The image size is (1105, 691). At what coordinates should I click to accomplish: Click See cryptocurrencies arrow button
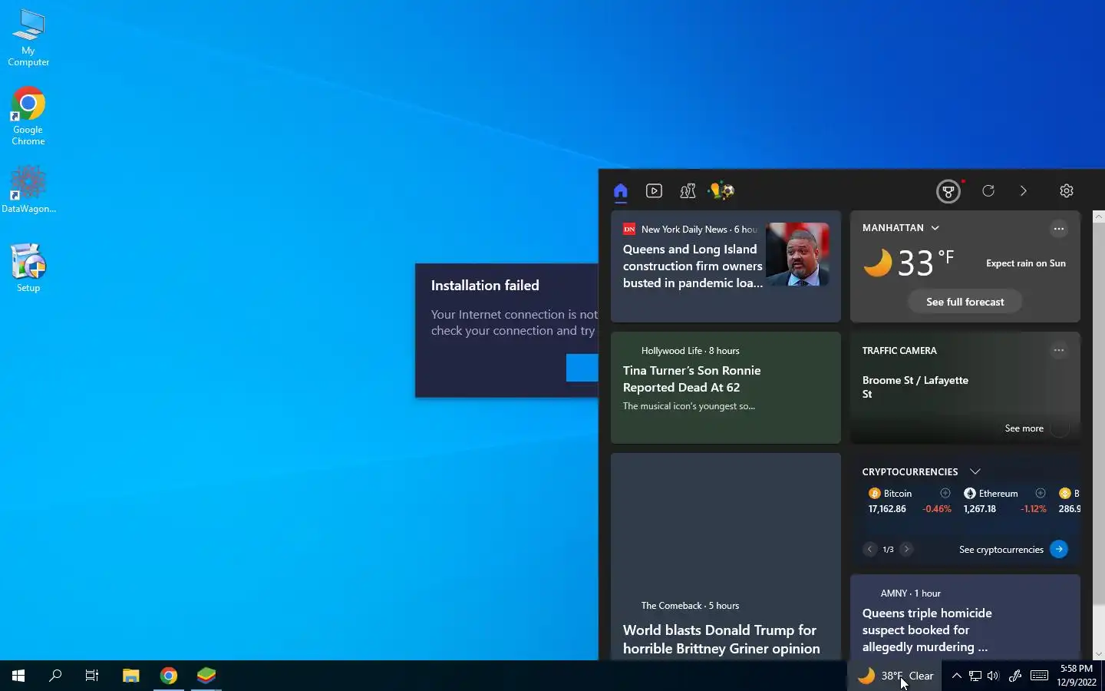(x=1059, y=549)
